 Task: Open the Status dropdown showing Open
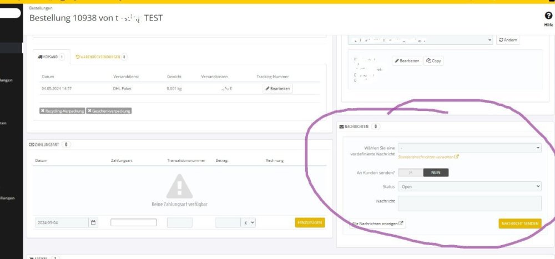[x=470, y=187]
